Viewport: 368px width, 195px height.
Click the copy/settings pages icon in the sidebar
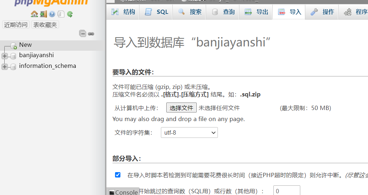coord(61,14)
